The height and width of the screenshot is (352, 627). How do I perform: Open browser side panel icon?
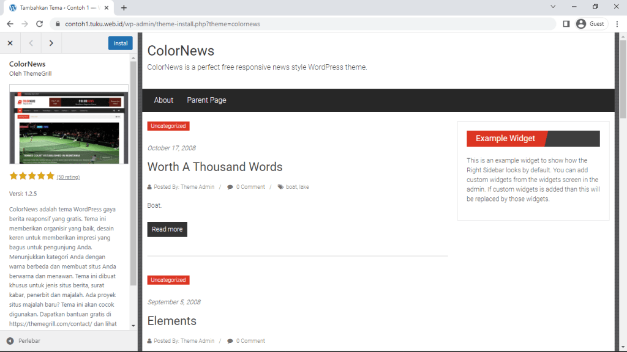566,24
